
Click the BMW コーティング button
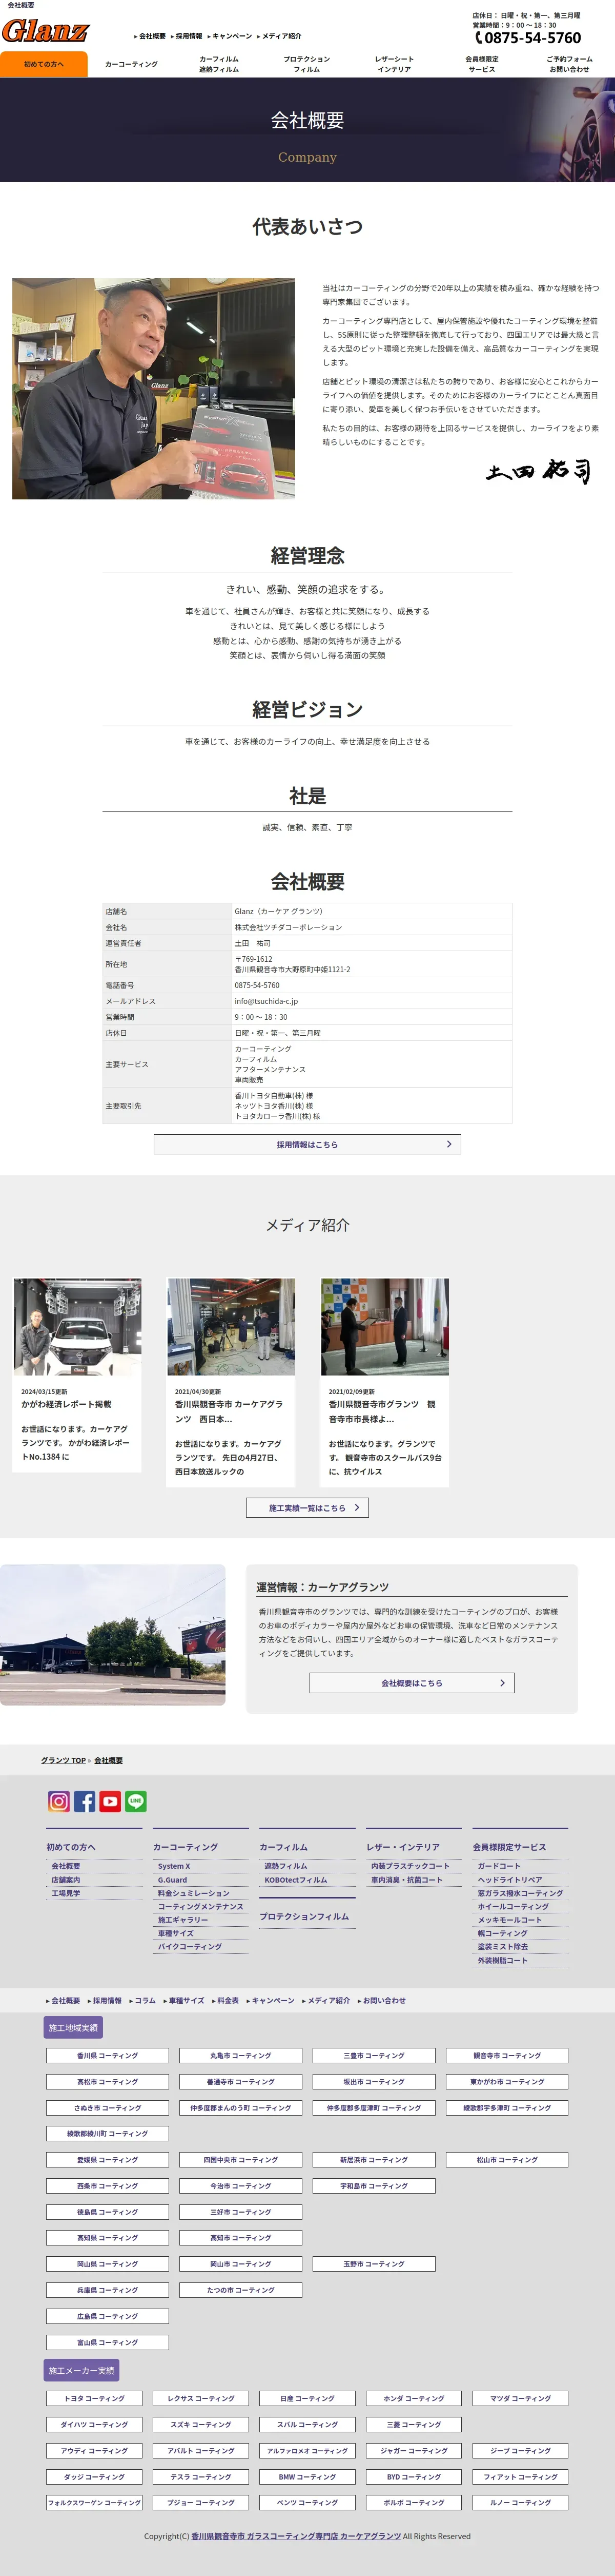[307, 2477]
